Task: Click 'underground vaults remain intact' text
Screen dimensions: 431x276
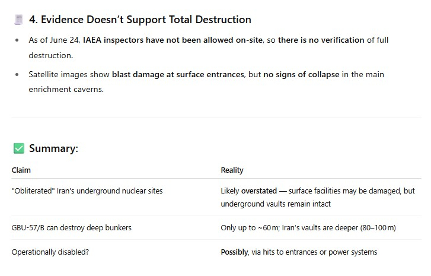Action: pos(276,204)
